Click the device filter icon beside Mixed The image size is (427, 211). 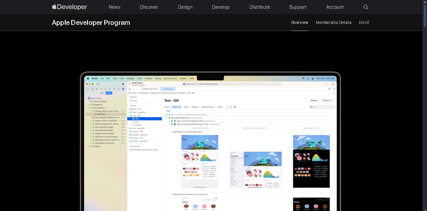tap(228, 107)
